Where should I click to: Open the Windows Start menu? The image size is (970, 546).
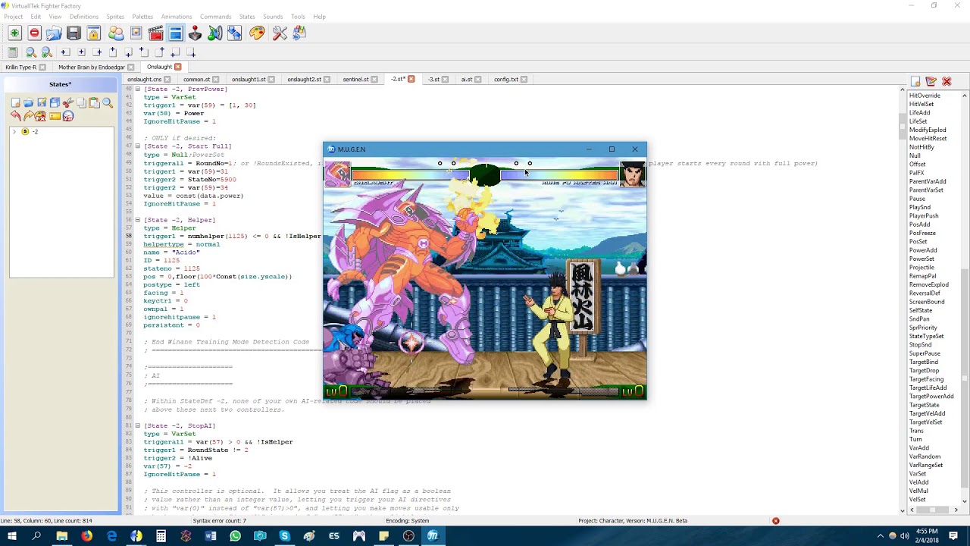click(12, 536)
